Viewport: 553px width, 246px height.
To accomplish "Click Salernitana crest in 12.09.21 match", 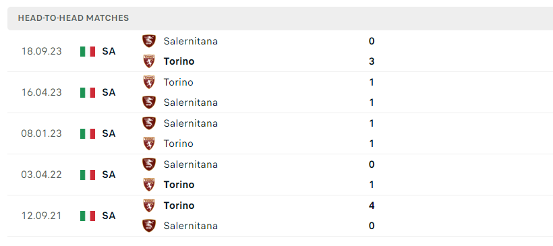I will 149,226.
